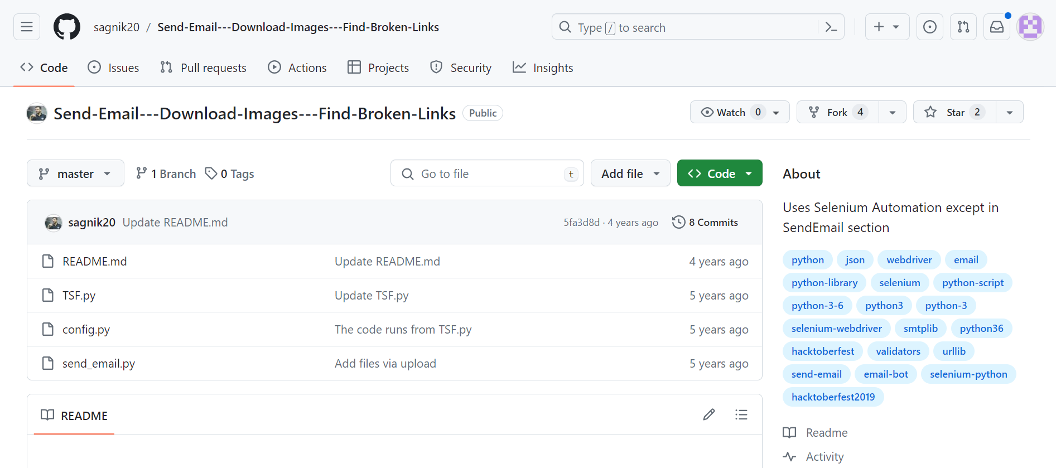Open the green Code dropdown

[719, 173]
